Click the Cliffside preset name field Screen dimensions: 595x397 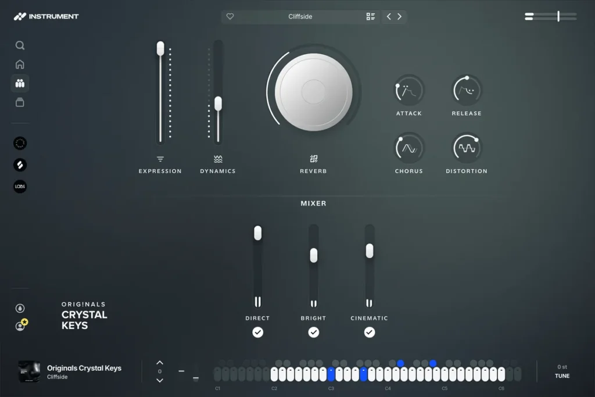click(300, 16)
